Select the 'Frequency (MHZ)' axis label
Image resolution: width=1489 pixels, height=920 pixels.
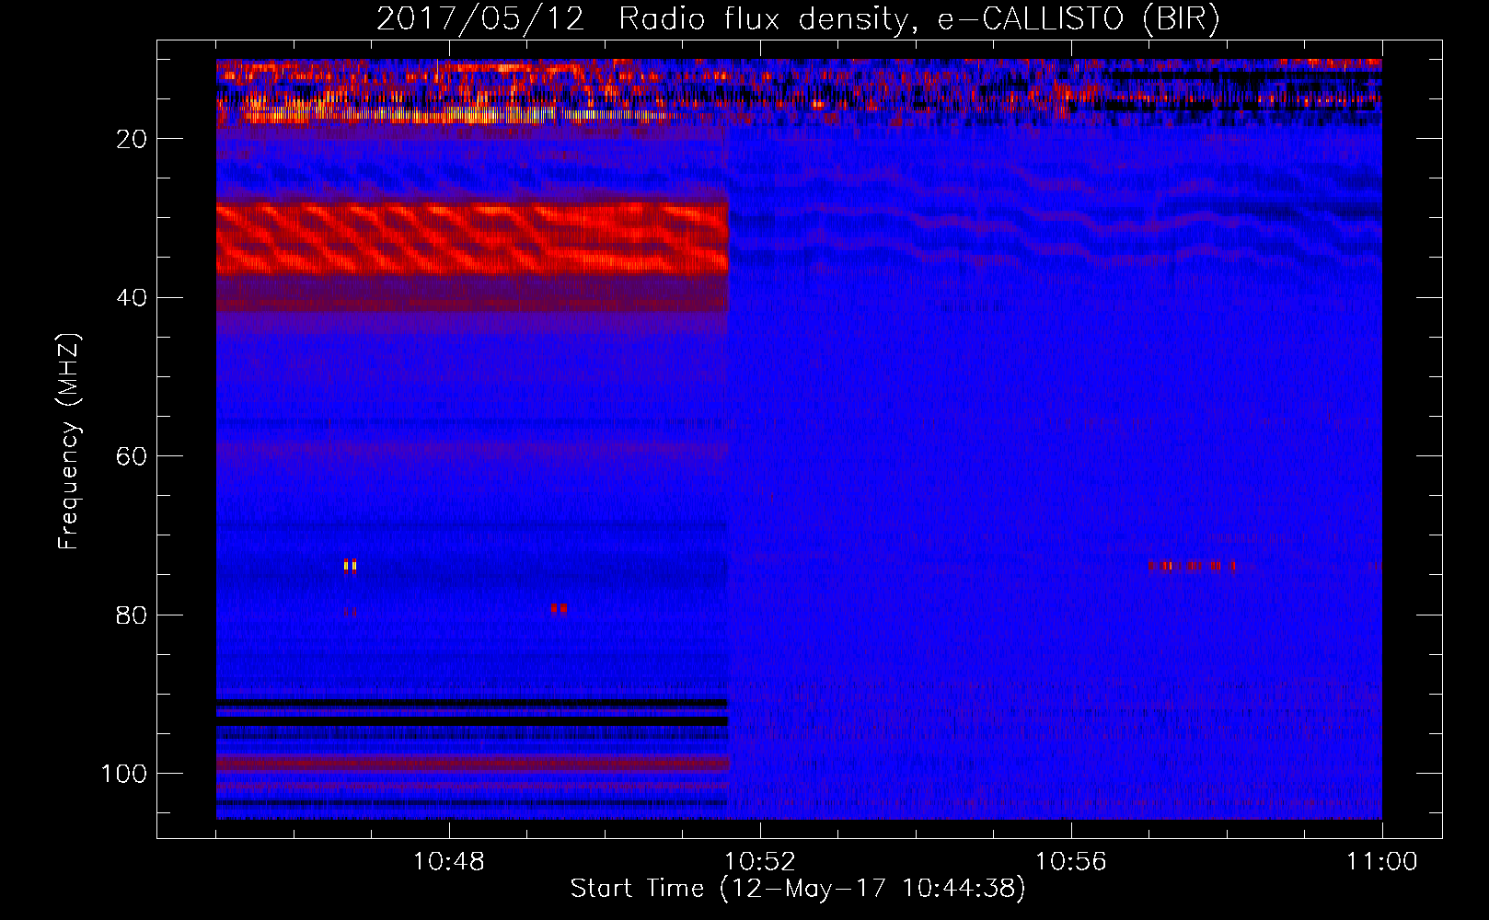click(x=69, y=442)
